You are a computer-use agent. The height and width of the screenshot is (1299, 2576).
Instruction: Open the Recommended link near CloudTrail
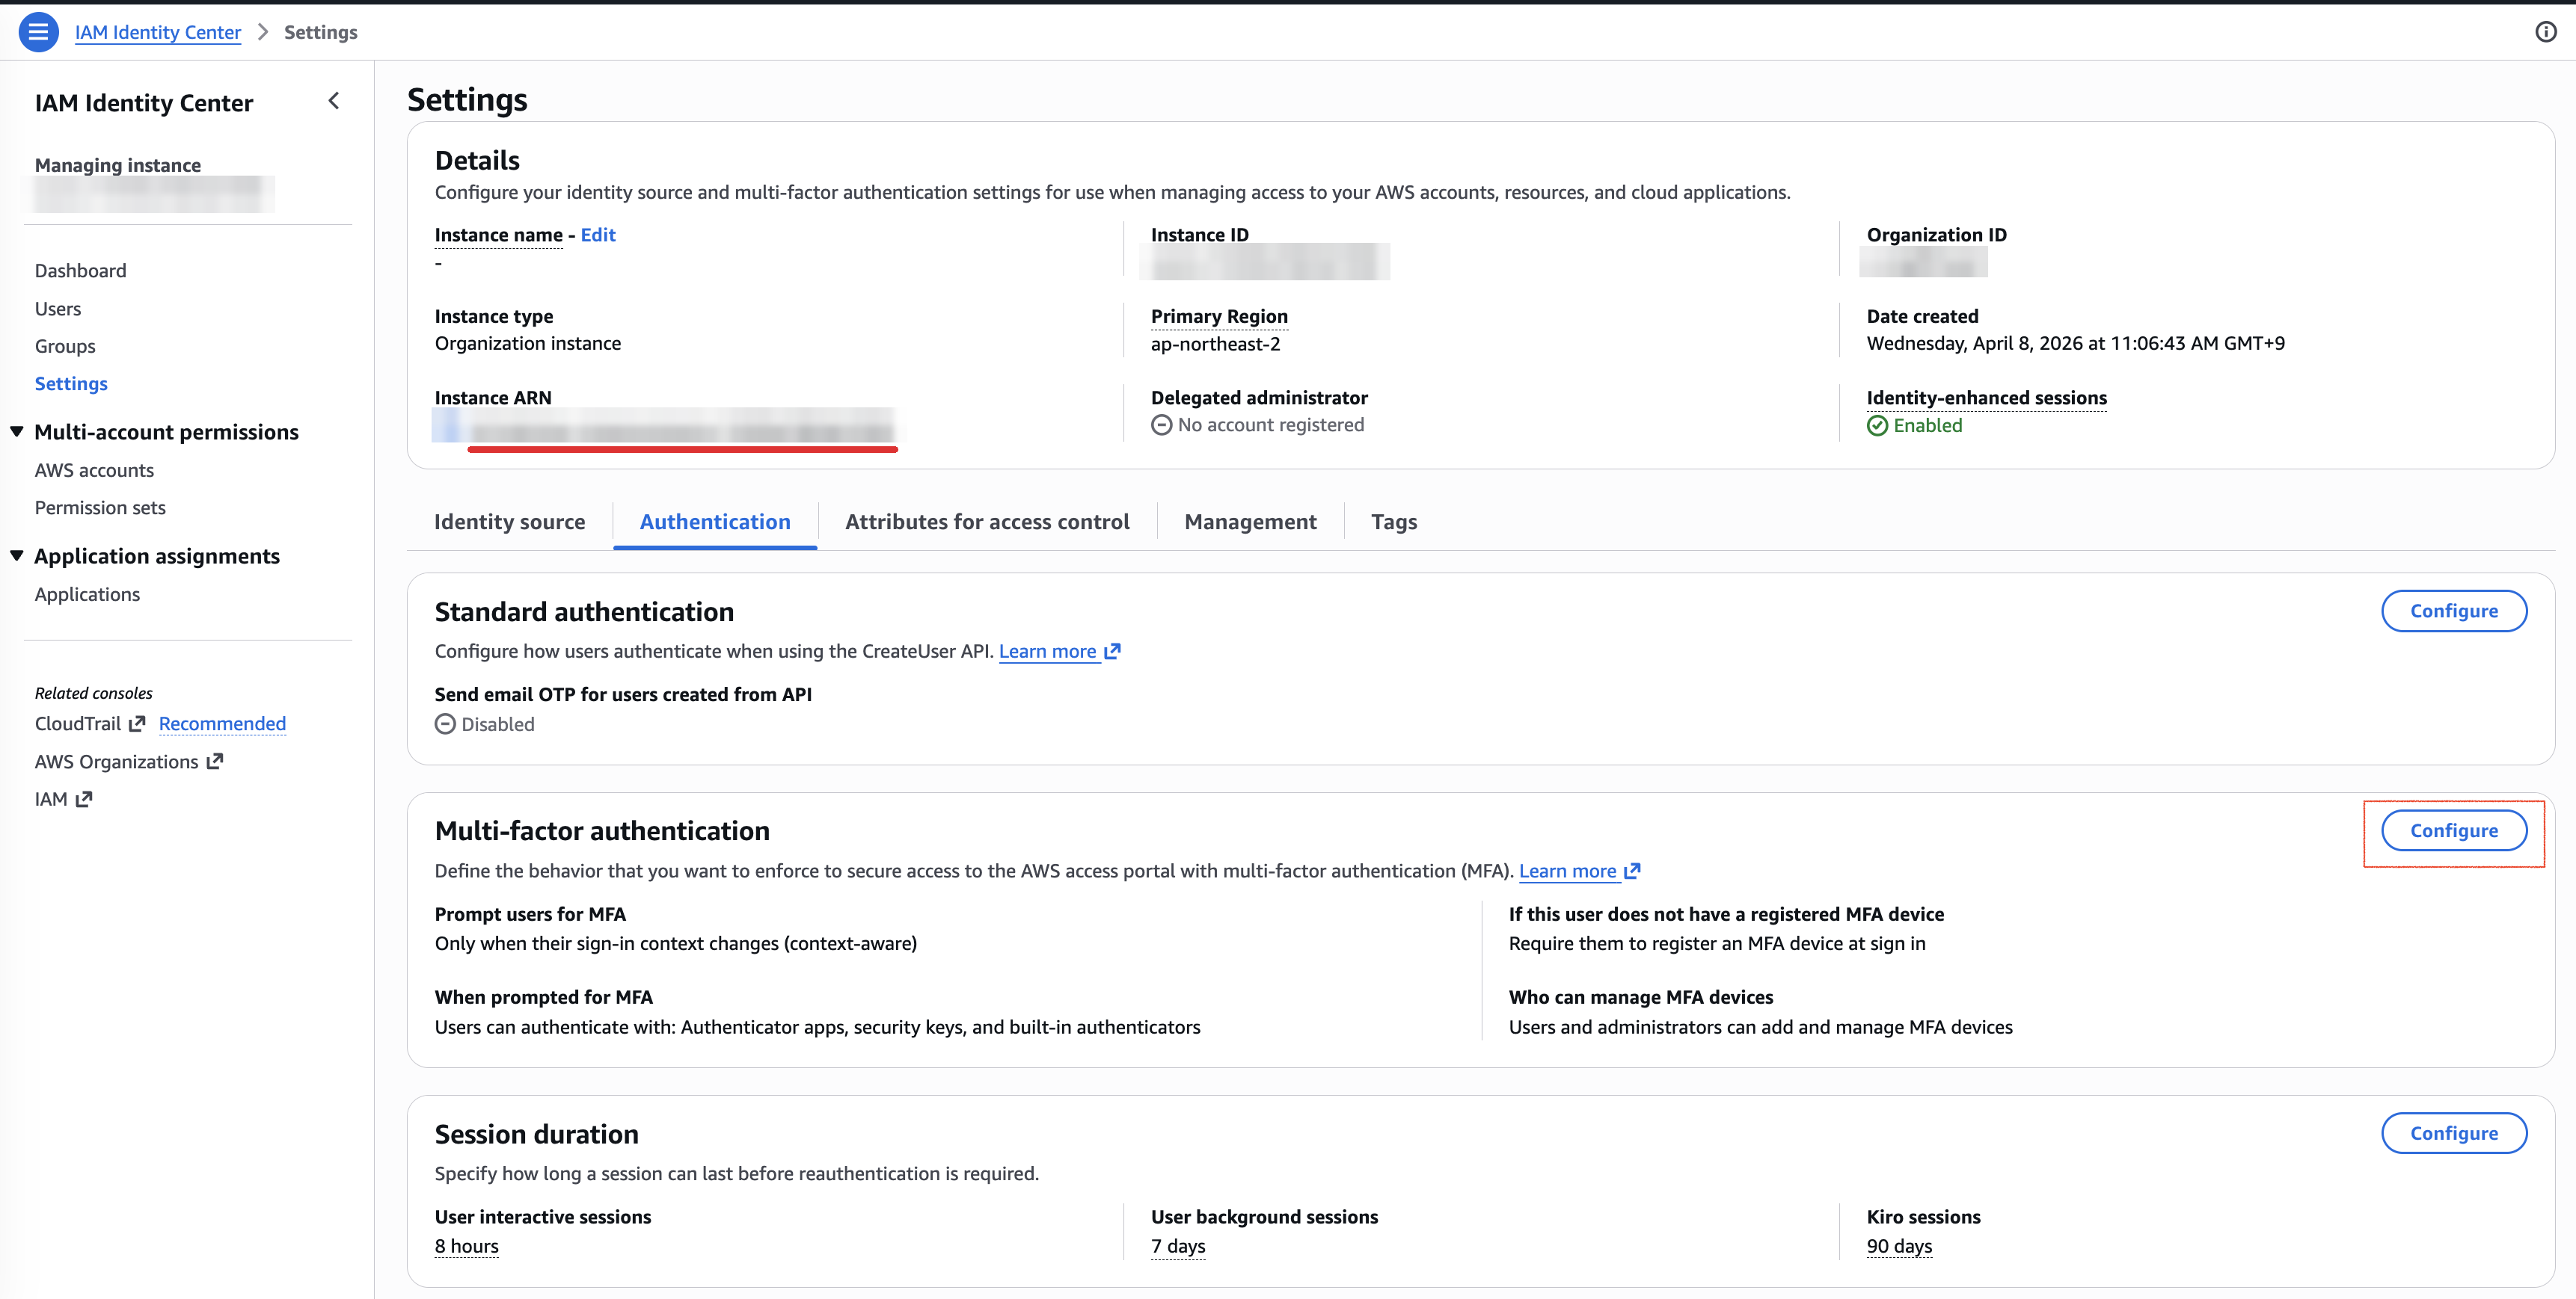[222, 723]
